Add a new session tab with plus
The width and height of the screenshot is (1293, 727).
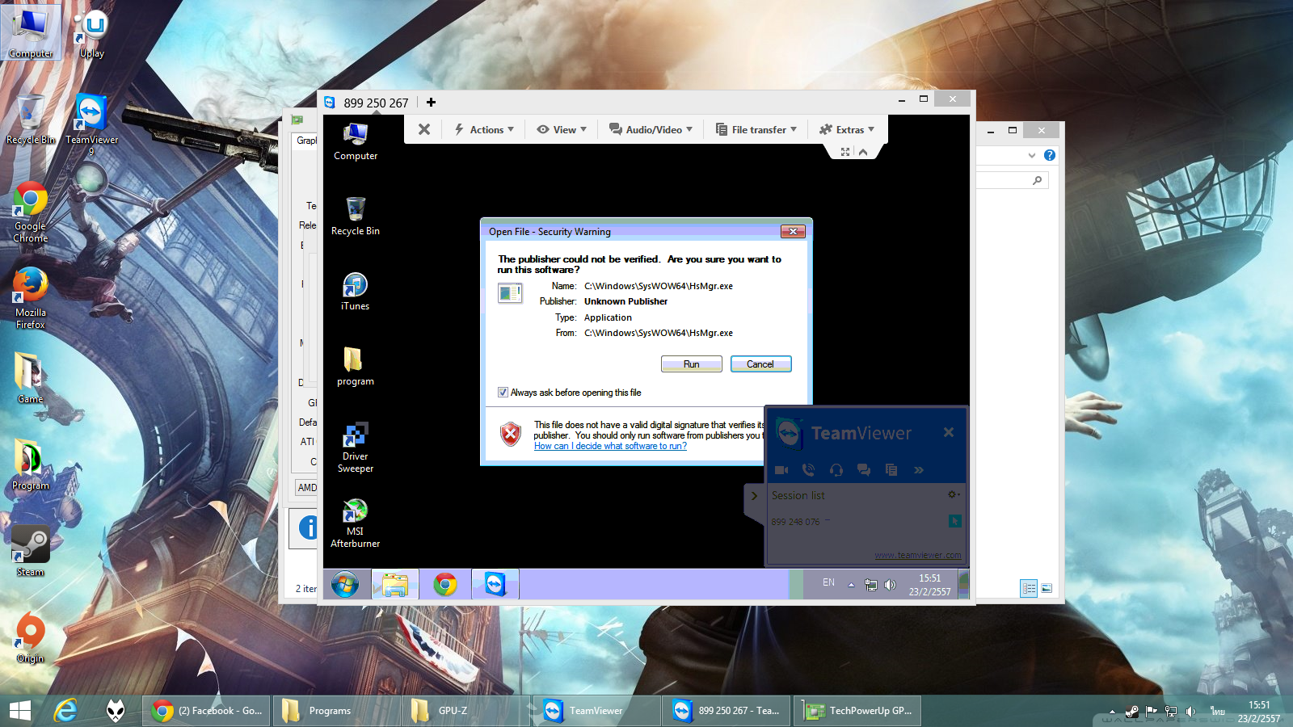click(x=431, y=103)
